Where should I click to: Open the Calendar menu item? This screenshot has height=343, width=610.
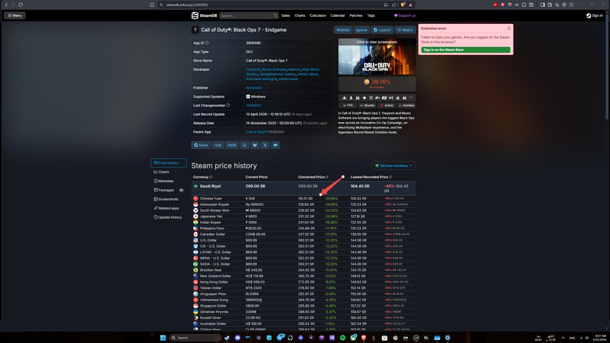tap(338, 16)
